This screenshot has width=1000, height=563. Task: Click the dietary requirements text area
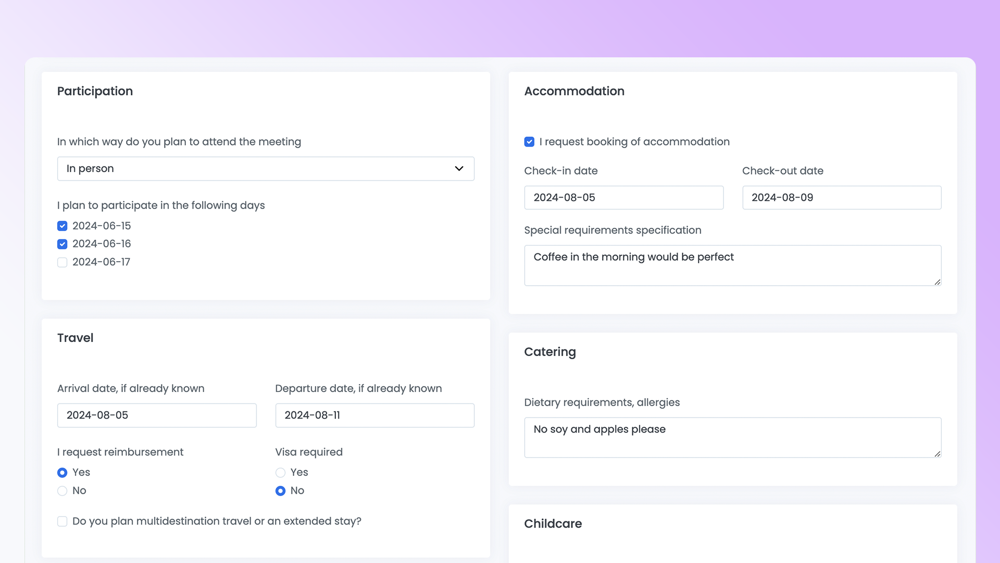pyautogui.click(x=733, y=437)
